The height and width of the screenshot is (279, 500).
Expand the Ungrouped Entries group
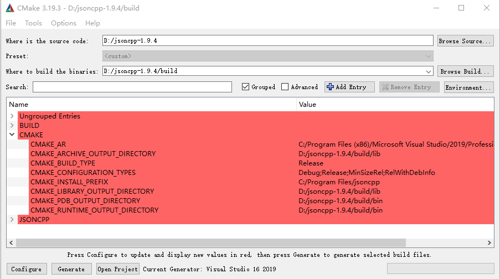tap(12, 116)
